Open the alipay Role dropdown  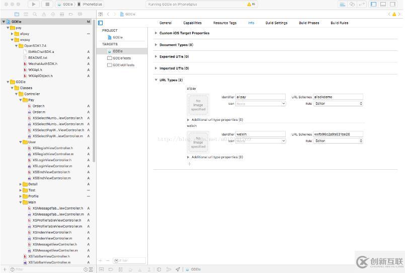[x=338, y=103]
